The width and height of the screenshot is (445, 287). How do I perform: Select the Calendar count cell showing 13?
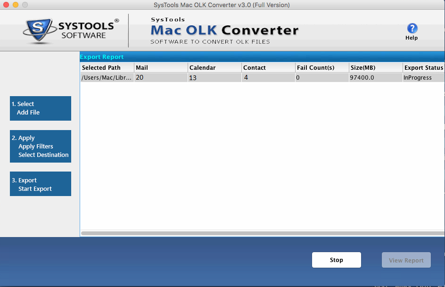[214, 77]
